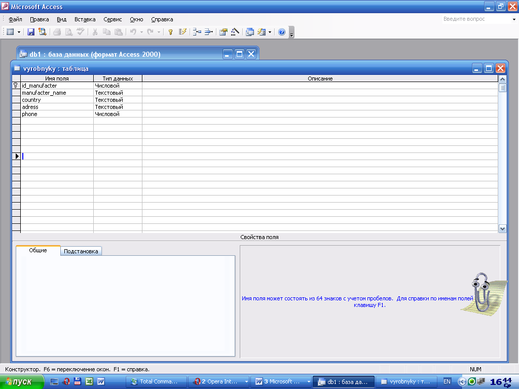This screenshot has width=519, height=389.
Task: Open the help question box dropdown arrow
Action: (x=514, y=20)
